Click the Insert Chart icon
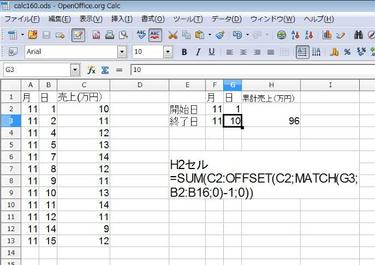The image size is (375, 265). (328, 35)
